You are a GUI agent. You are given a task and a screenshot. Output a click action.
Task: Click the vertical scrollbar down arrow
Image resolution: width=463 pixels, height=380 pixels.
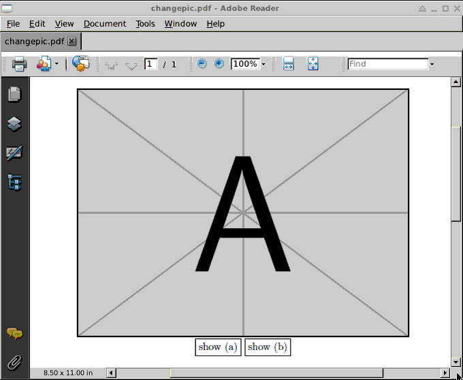click(x=456, y=362)
